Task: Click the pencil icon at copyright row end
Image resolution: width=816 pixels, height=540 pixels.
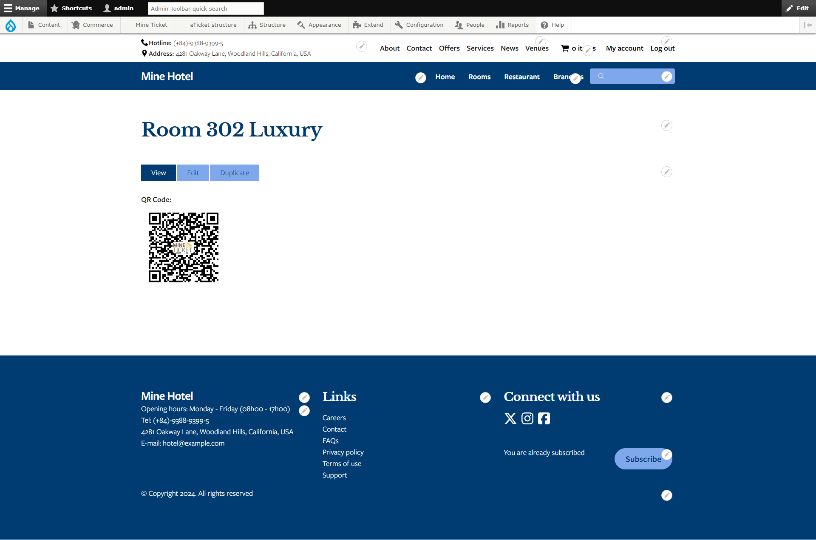Action: click(667, 495)
